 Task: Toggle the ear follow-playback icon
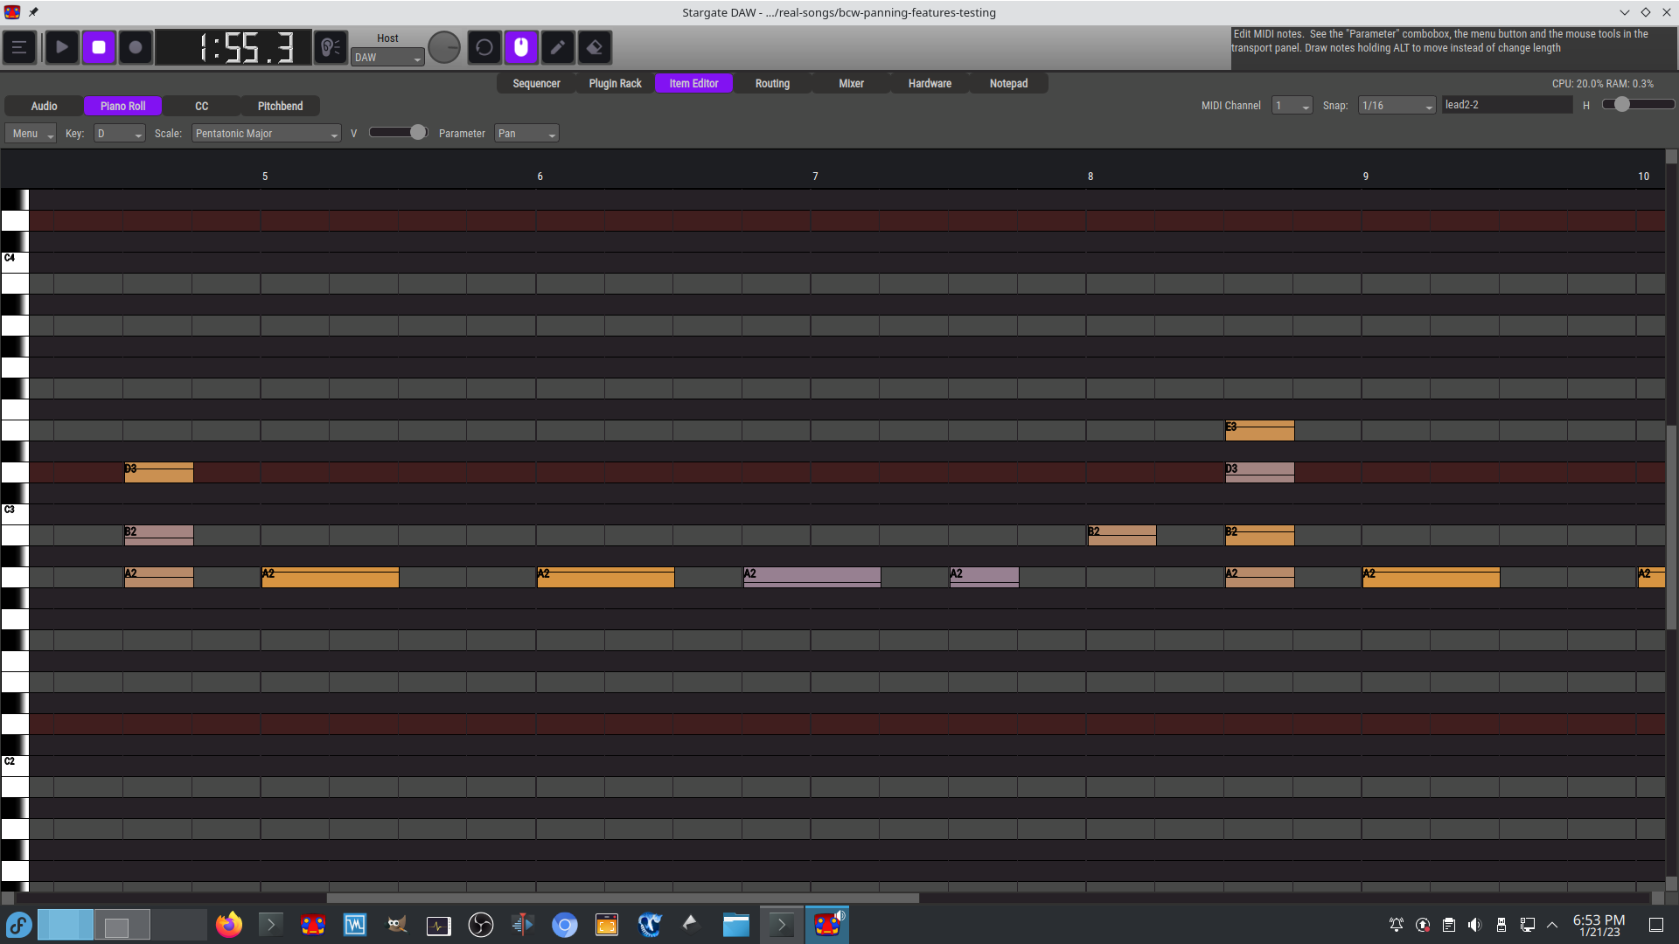[x=331, y=47]
